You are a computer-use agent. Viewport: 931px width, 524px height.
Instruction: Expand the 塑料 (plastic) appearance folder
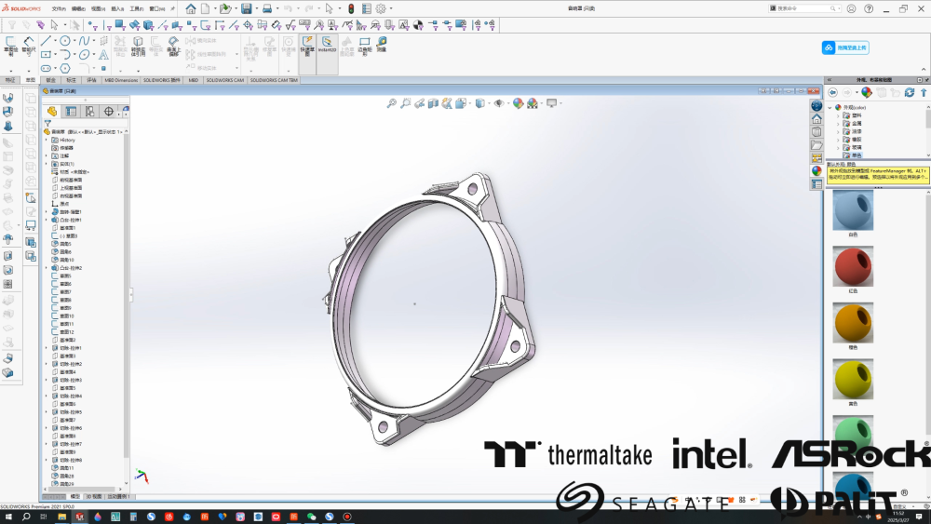(838, 115)
